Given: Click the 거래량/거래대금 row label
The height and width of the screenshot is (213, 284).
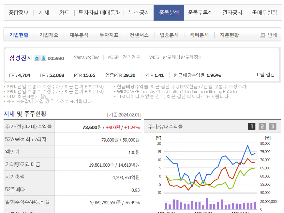Looking at the screenshot, I should click(x=23, y=164).
